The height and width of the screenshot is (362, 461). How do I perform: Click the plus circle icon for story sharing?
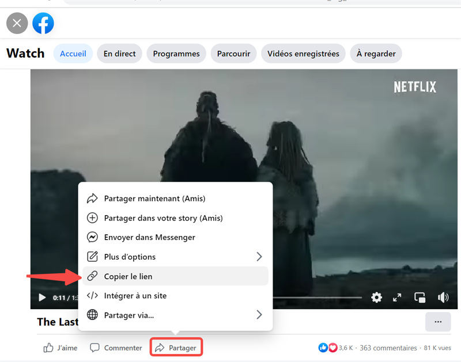click(x=92, y=218)
